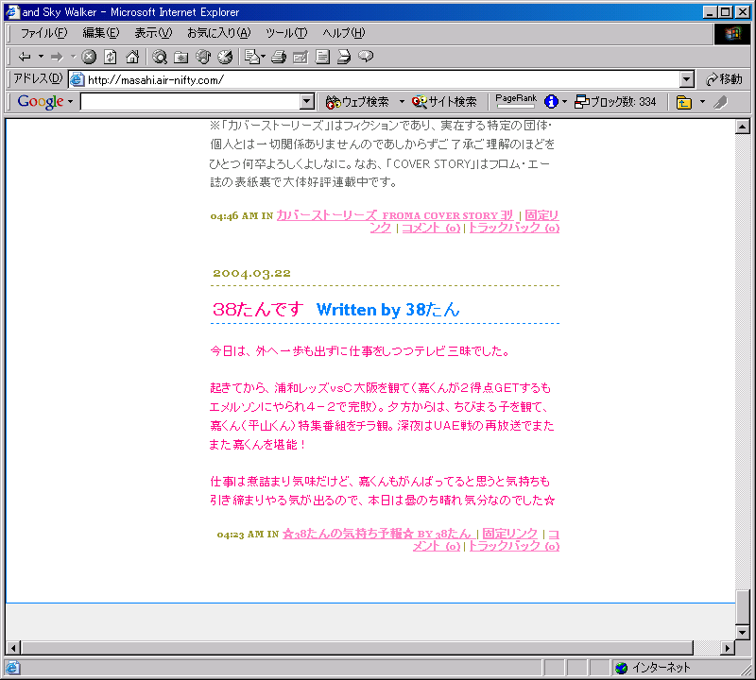Click into the address URL field
This screenshot has width=756, height=680.
tap(381, 79)
